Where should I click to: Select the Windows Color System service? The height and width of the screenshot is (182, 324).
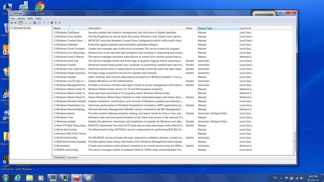pyautogui.click(x=69, y=37)
